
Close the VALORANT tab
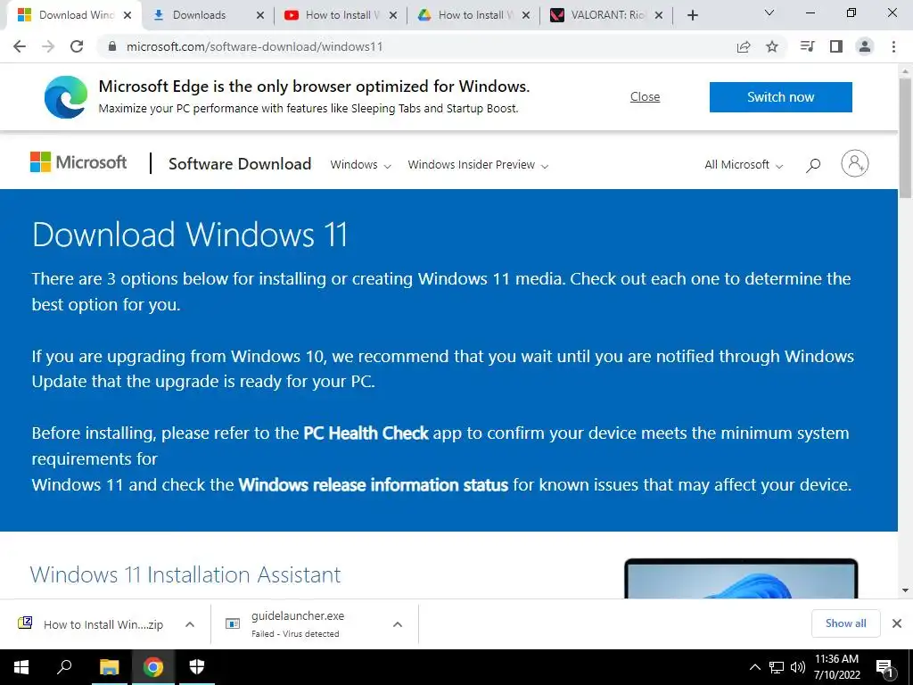tap(659, 15)
